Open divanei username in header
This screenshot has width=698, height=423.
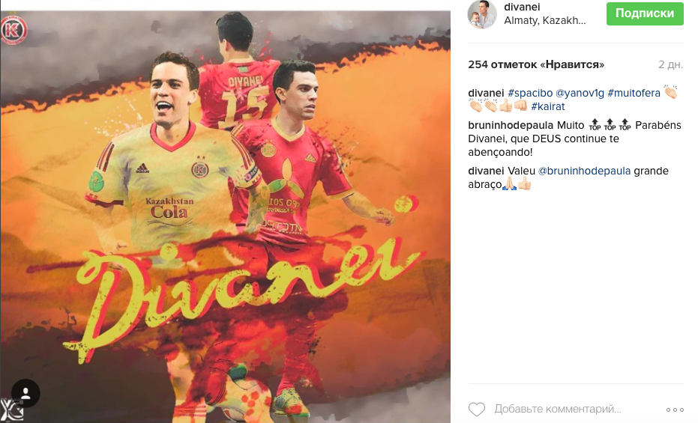(522, 7)
